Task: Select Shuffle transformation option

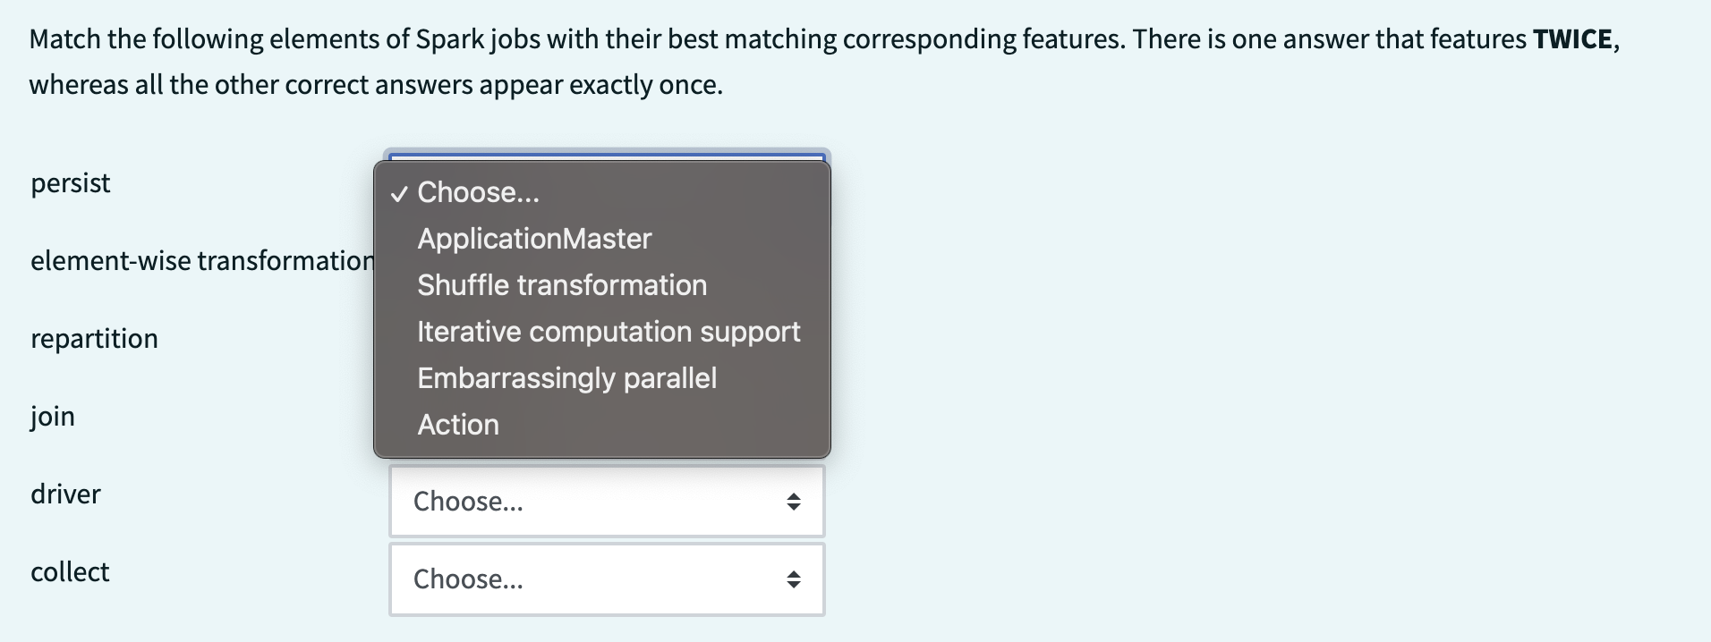Action: (562, 284)
